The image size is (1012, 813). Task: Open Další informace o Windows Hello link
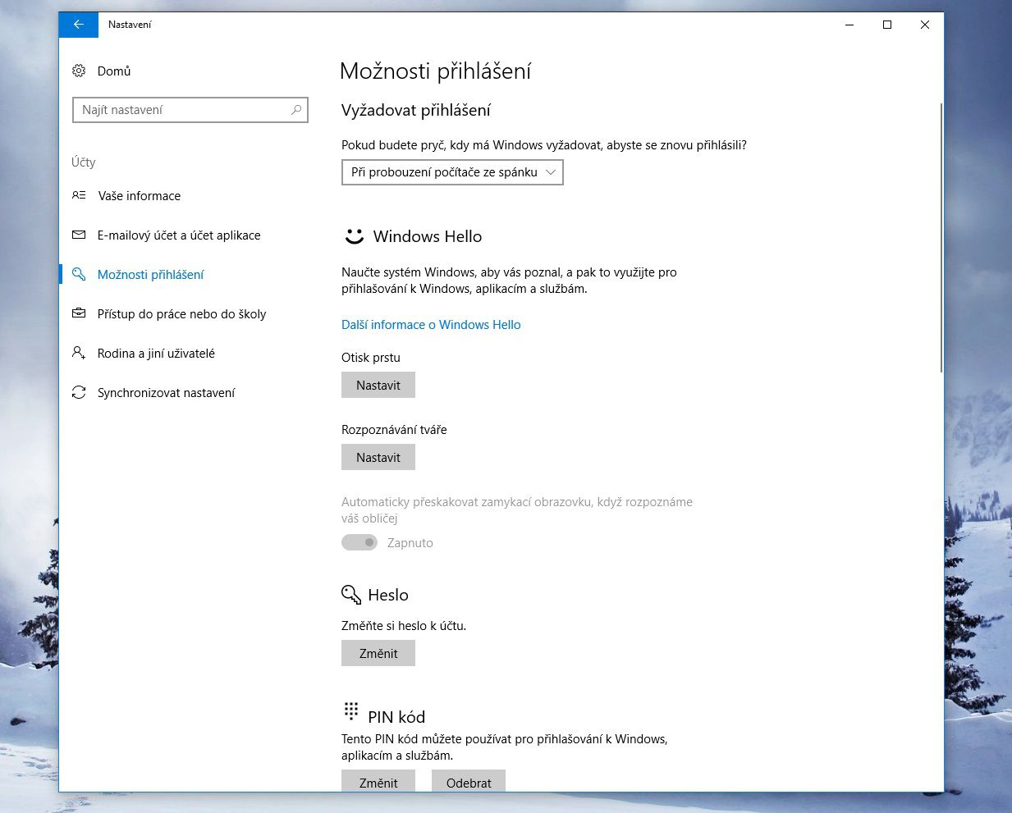coord(431,325)
